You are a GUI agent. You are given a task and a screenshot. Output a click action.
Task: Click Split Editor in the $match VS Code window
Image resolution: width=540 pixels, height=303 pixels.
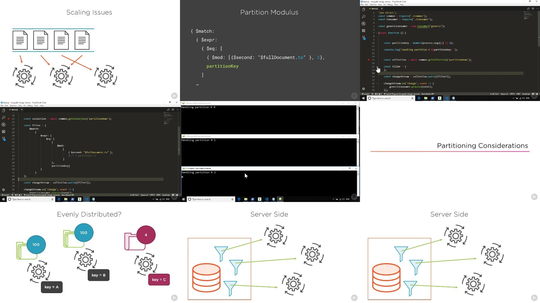tap(173, 110)
